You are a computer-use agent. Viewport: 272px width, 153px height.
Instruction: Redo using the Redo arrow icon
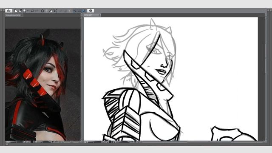coord(37,11)
